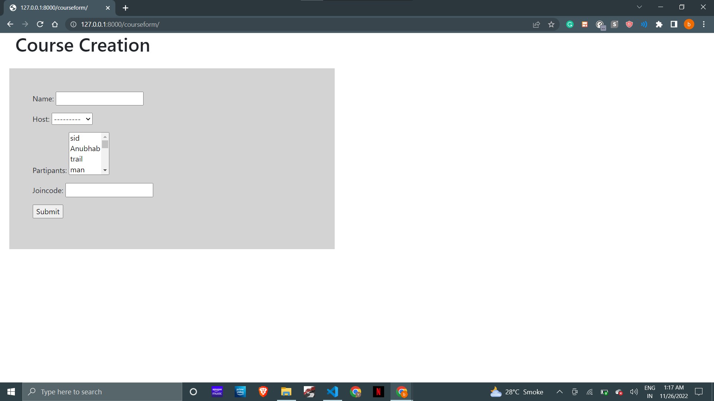Open the Chrome Extensions puzzle menu
714x401 pixels.
coord(659,24)
